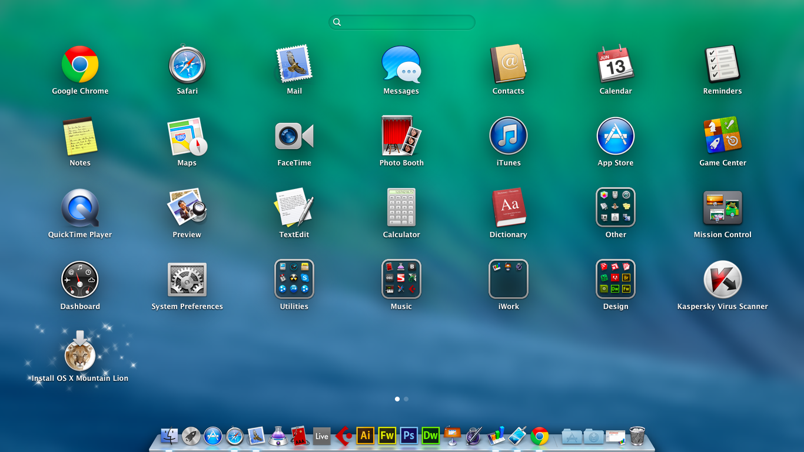Launch Safari from the Dock
The height and width of the screenshot is (452, 804).
point(235,436)
